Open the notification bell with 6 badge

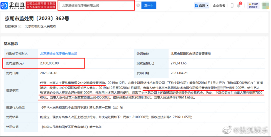(x=239, y=5)
